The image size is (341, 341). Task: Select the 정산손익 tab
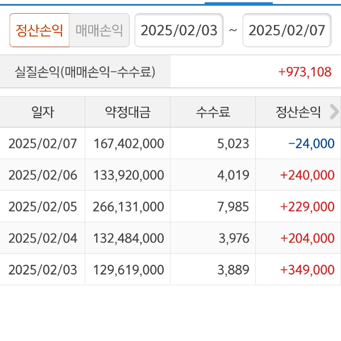[x=39, y=30]
